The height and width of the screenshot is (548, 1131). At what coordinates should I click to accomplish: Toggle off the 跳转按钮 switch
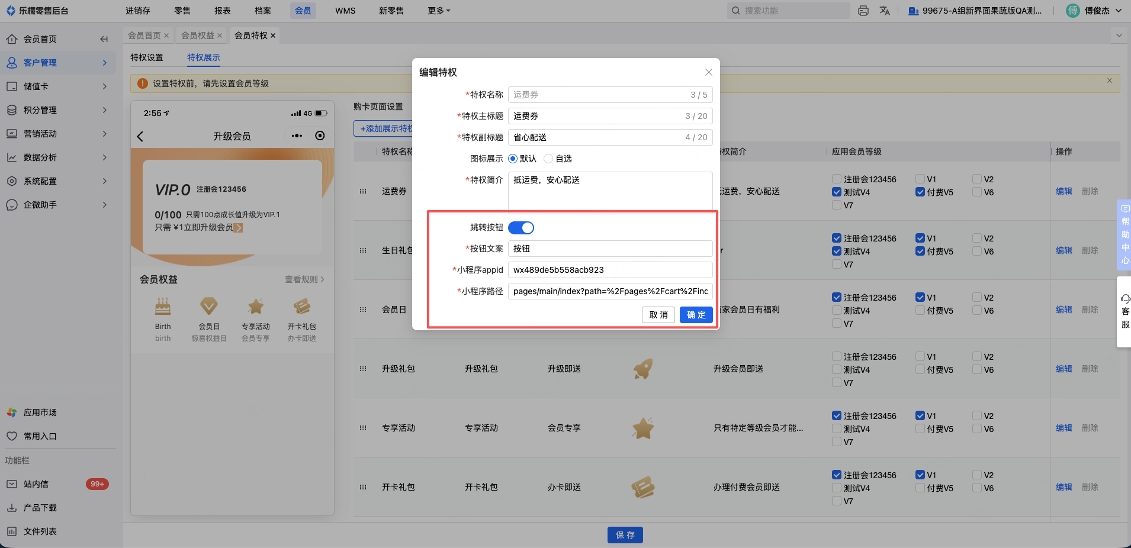pos(521,228)
